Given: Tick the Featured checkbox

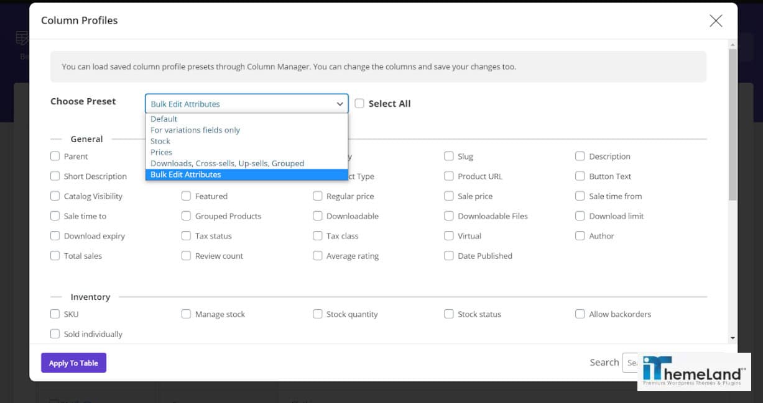Looking at the screenshot, I should 186,196.
